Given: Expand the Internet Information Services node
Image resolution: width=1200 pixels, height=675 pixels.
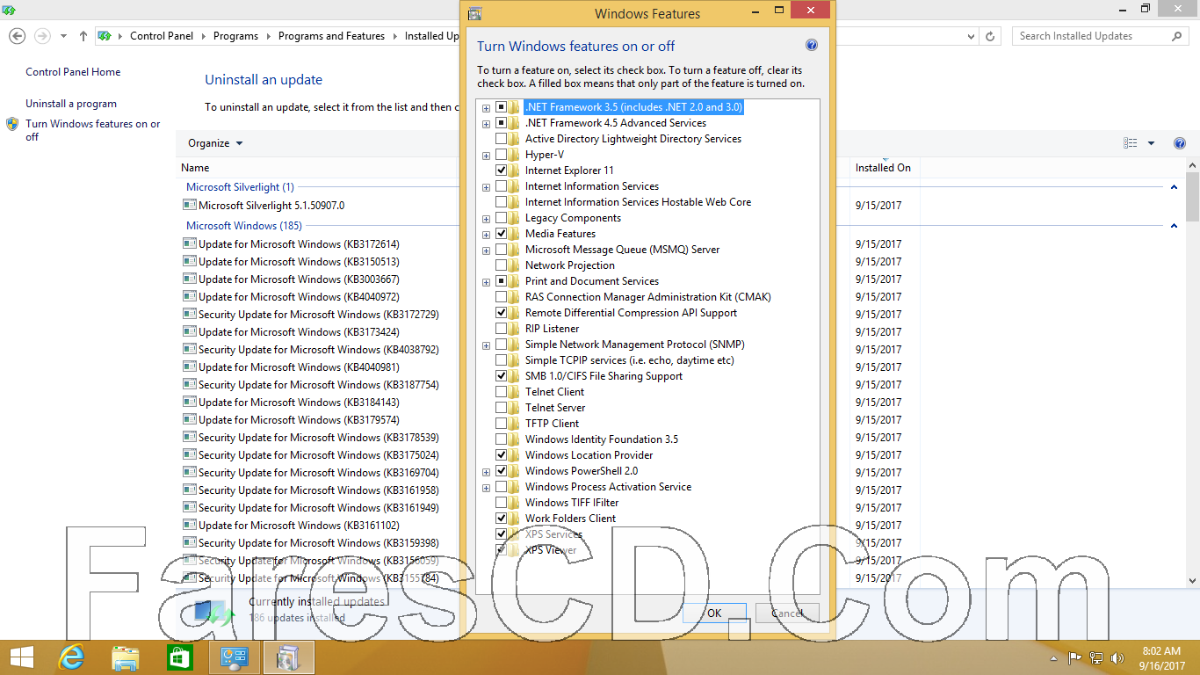Looking at the screenshot, I should [x=486, y=186].
